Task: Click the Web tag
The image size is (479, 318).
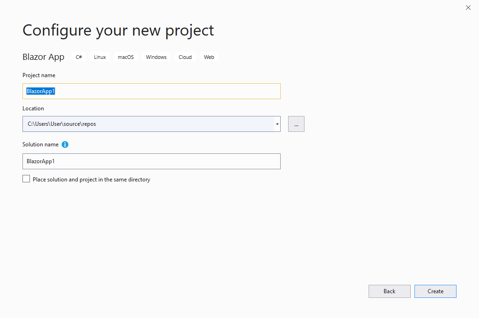Action: [x=209, y=57]
